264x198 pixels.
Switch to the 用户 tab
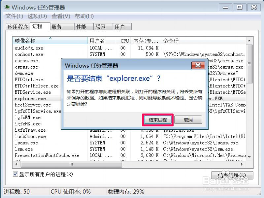pos(122,27)
